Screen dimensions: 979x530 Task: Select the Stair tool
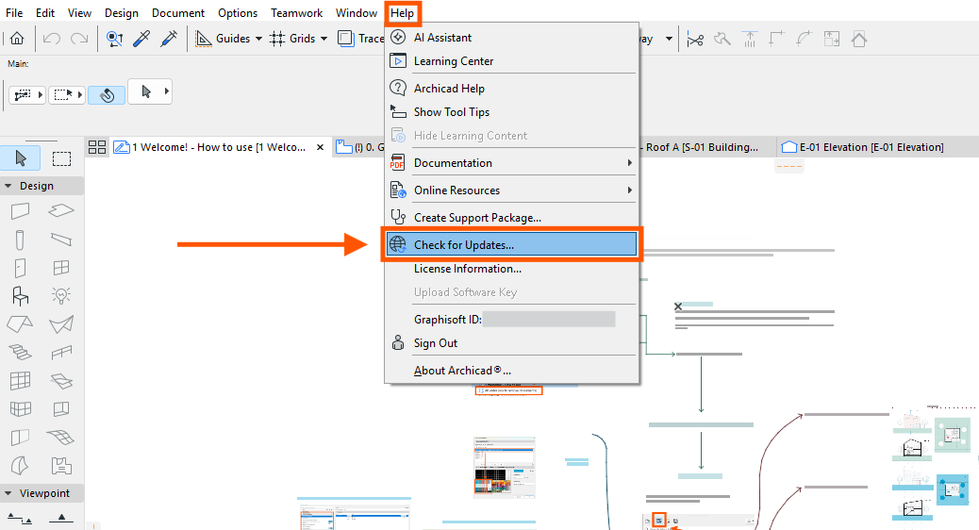click(20, 353)
